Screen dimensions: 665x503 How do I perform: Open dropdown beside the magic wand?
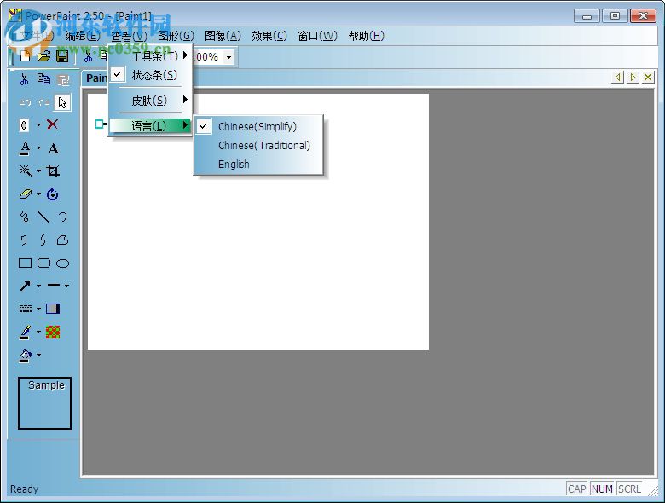click(x=38, y=171)
